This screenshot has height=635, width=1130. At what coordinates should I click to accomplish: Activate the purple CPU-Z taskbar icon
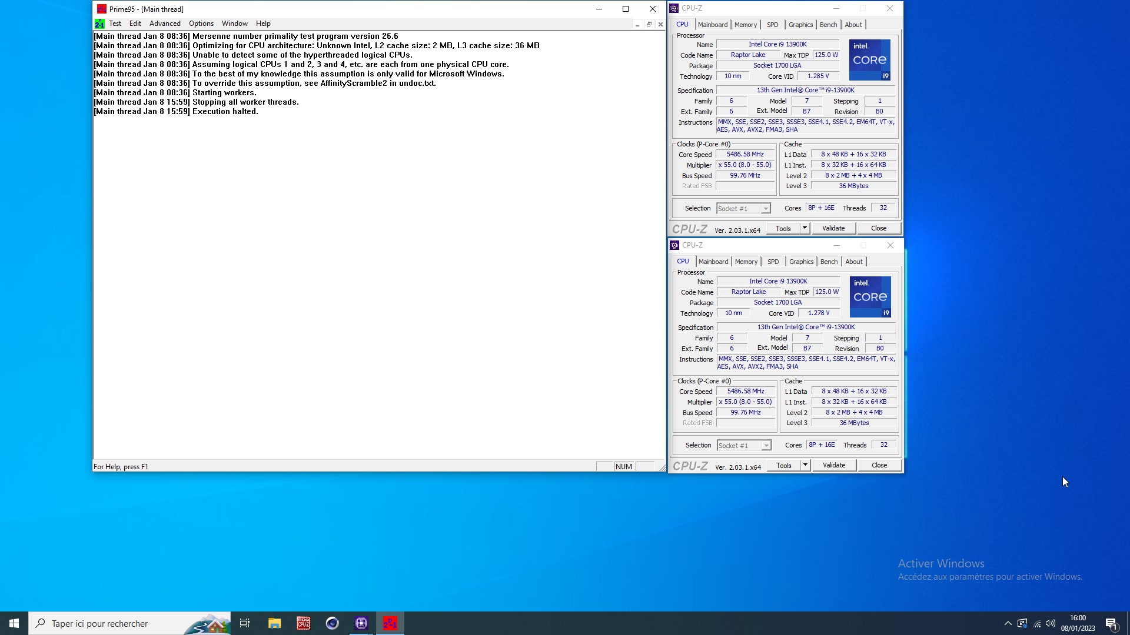coord(361,623)
